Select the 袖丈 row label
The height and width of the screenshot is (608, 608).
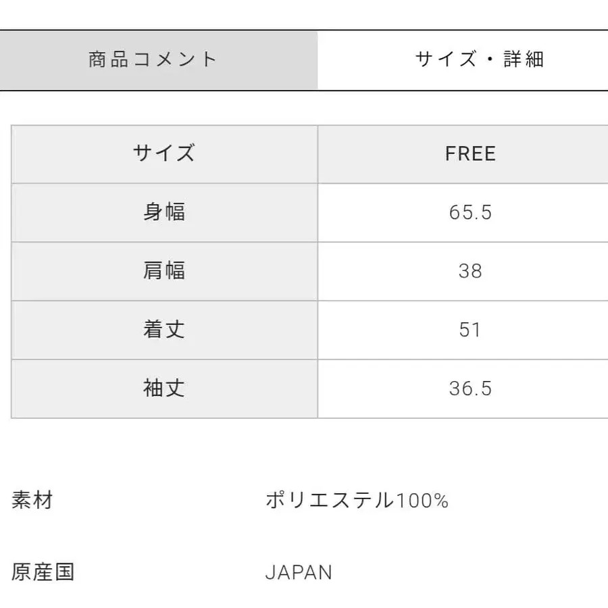pyautogui.click(x=164, y=388)
